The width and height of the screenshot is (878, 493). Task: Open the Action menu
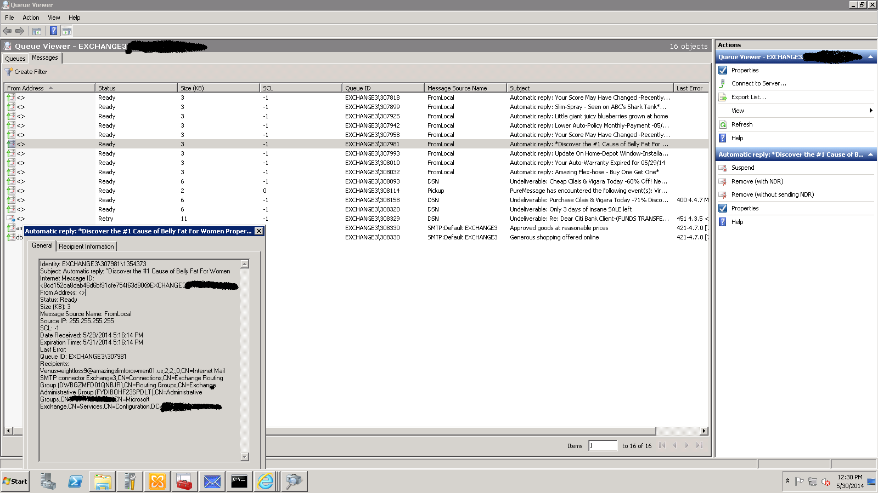31,18
